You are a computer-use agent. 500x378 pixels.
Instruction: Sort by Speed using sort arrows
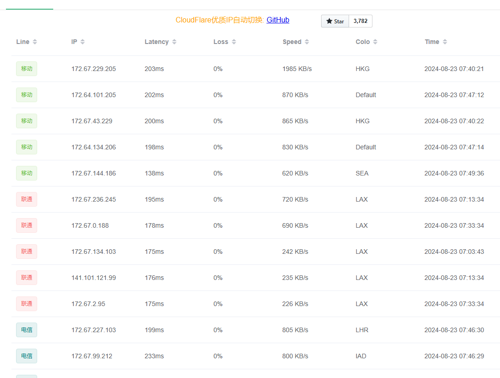(307, 42)
